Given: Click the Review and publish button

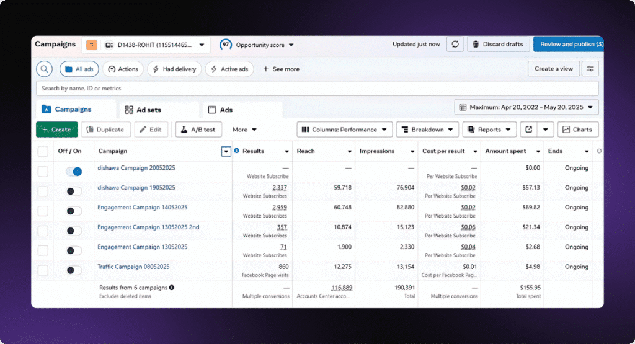Looking at the screenshot, I should coord(568,45).
